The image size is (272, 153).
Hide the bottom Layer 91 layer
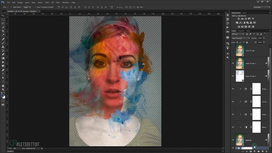point(233,140)
